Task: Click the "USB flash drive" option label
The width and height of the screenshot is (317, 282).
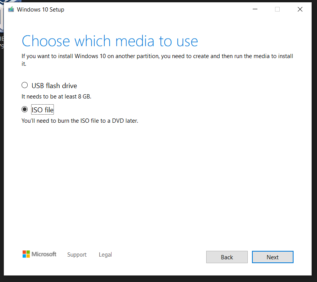Action: point(54,86)
